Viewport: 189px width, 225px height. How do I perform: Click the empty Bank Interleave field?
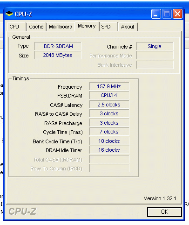[155, 65]
